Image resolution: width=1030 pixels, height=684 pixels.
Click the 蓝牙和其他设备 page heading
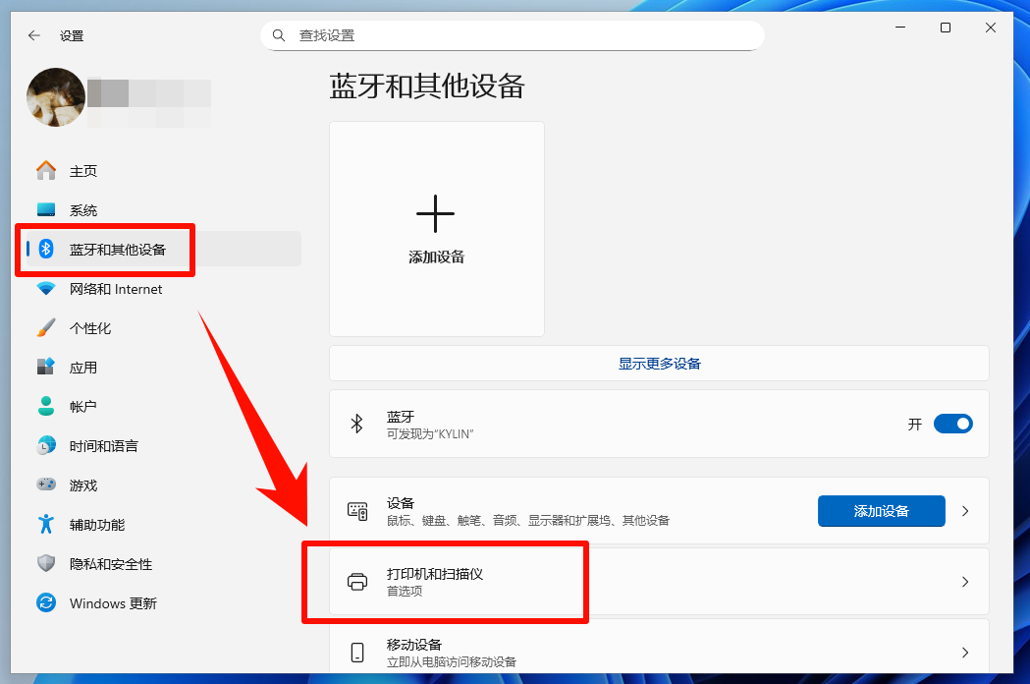pyautogui.click(x=427, y=86)
